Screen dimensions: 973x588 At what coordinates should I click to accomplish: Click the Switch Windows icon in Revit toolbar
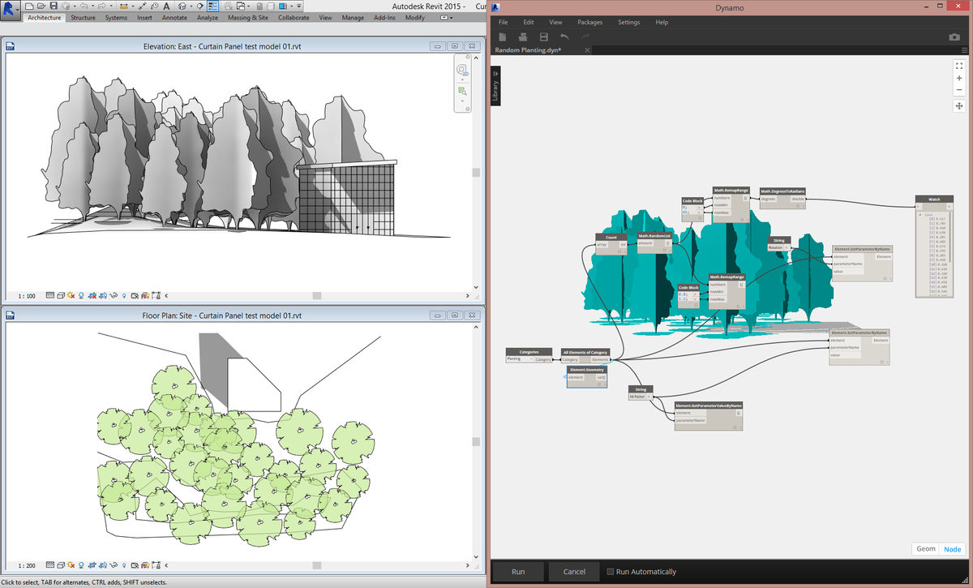coord(240,6)
